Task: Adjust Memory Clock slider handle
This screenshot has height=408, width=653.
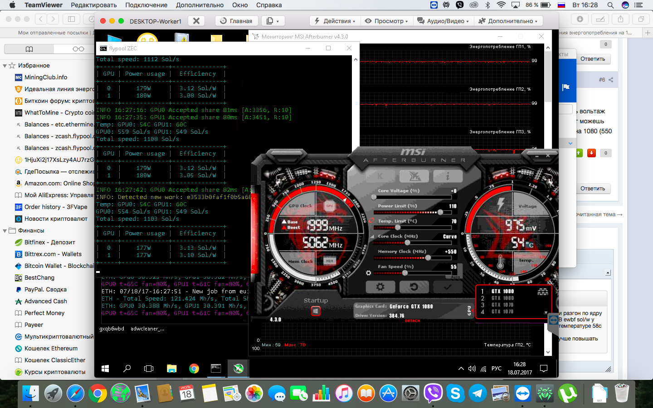Action: pyautogui.click(x=428, y=257)
